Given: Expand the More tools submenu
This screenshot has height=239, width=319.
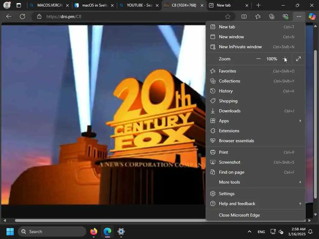Looking at the screenshot, I should pyautogui.click(x=255, y=182).
